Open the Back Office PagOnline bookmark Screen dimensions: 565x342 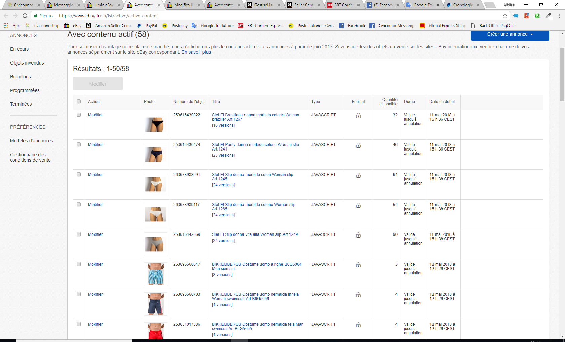click(x=493, y=26)
